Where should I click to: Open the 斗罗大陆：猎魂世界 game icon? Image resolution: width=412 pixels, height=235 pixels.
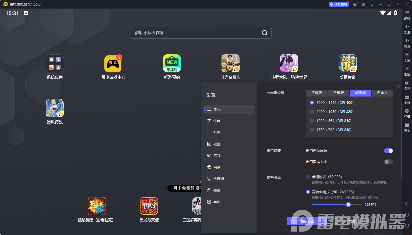[x=289, y=63]
